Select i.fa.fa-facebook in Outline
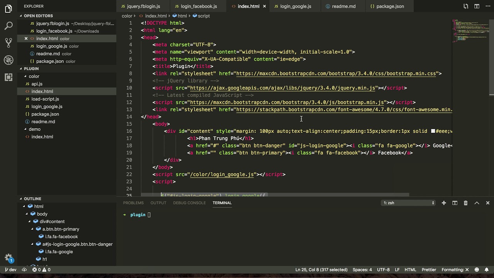 point(61,237)
